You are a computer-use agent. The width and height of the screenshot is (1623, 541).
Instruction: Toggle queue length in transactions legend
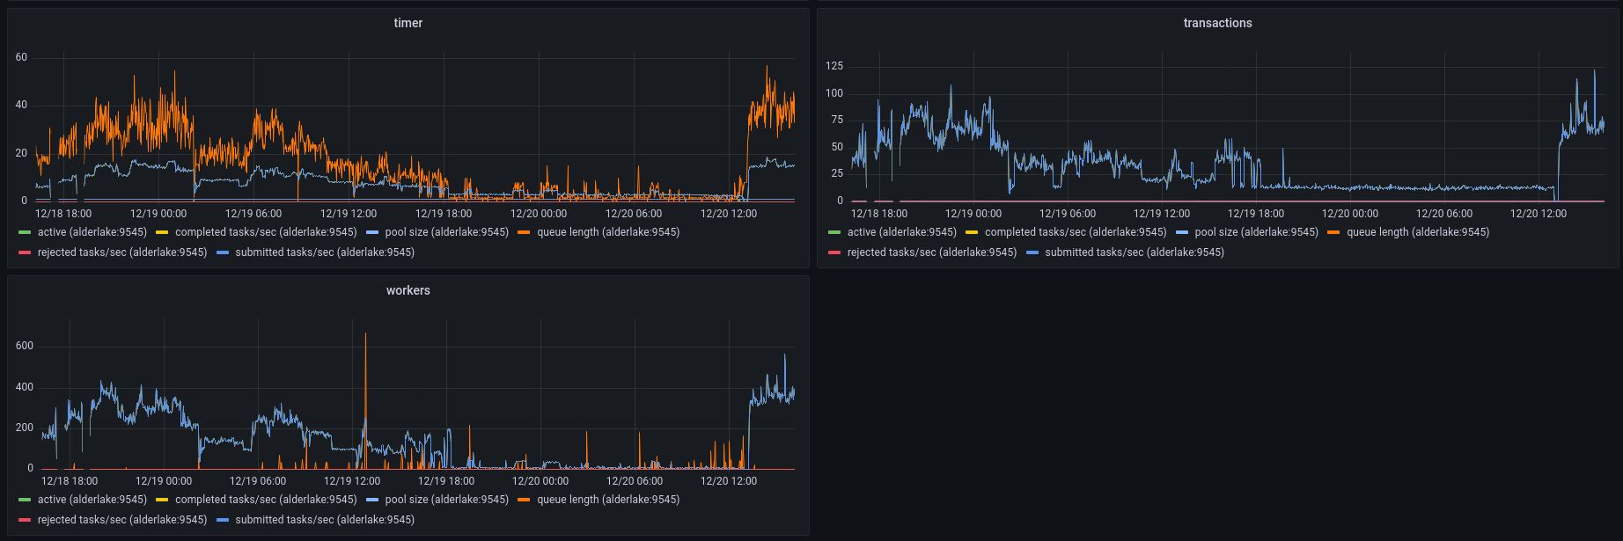pyautogui.click(x=1418, y=232)
